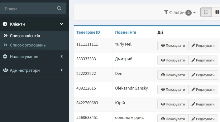Click the Налаштування gear icon
This screenshot has height=122, width=220.
pyautogui.click(x=5, y=56)
